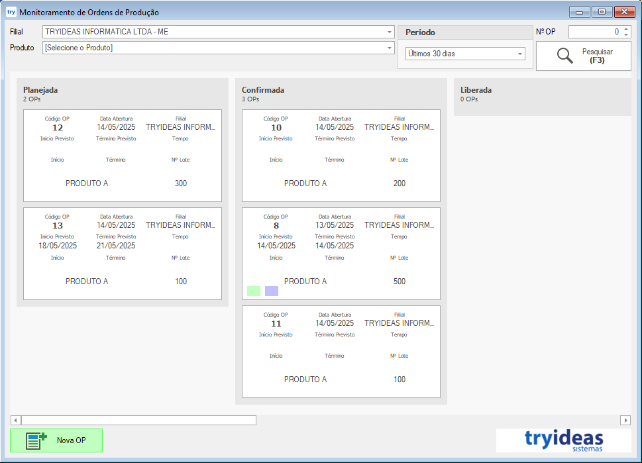This screenshot has height=463, width=642.
Task: Select OP code 11 in Confirmada
Action: coord(276,324)
